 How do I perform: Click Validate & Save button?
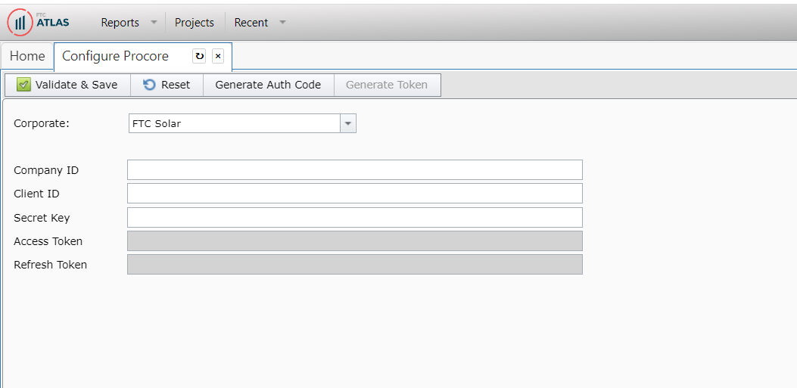tap(67, 85)
